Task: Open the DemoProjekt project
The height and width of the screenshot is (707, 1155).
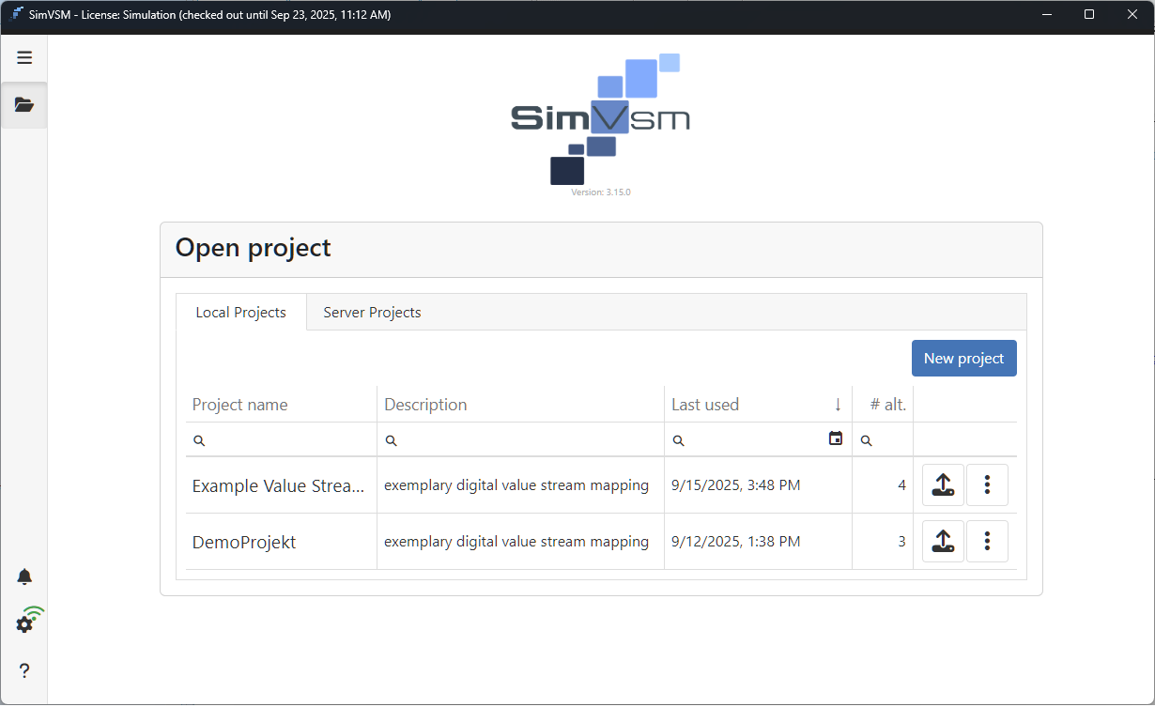Action: tap(243, 542)
